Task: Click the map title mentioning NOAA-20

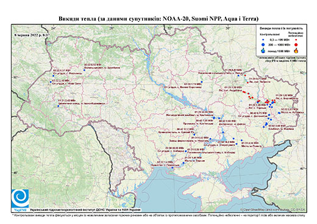Action: click(x=158, y=19)
